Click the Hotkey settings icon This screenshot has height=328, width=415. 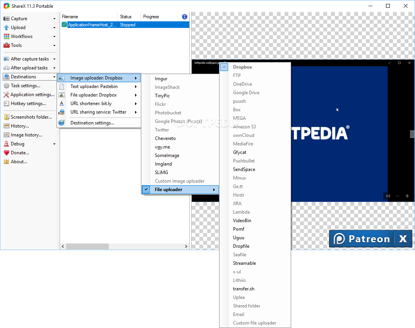(6, 104)
